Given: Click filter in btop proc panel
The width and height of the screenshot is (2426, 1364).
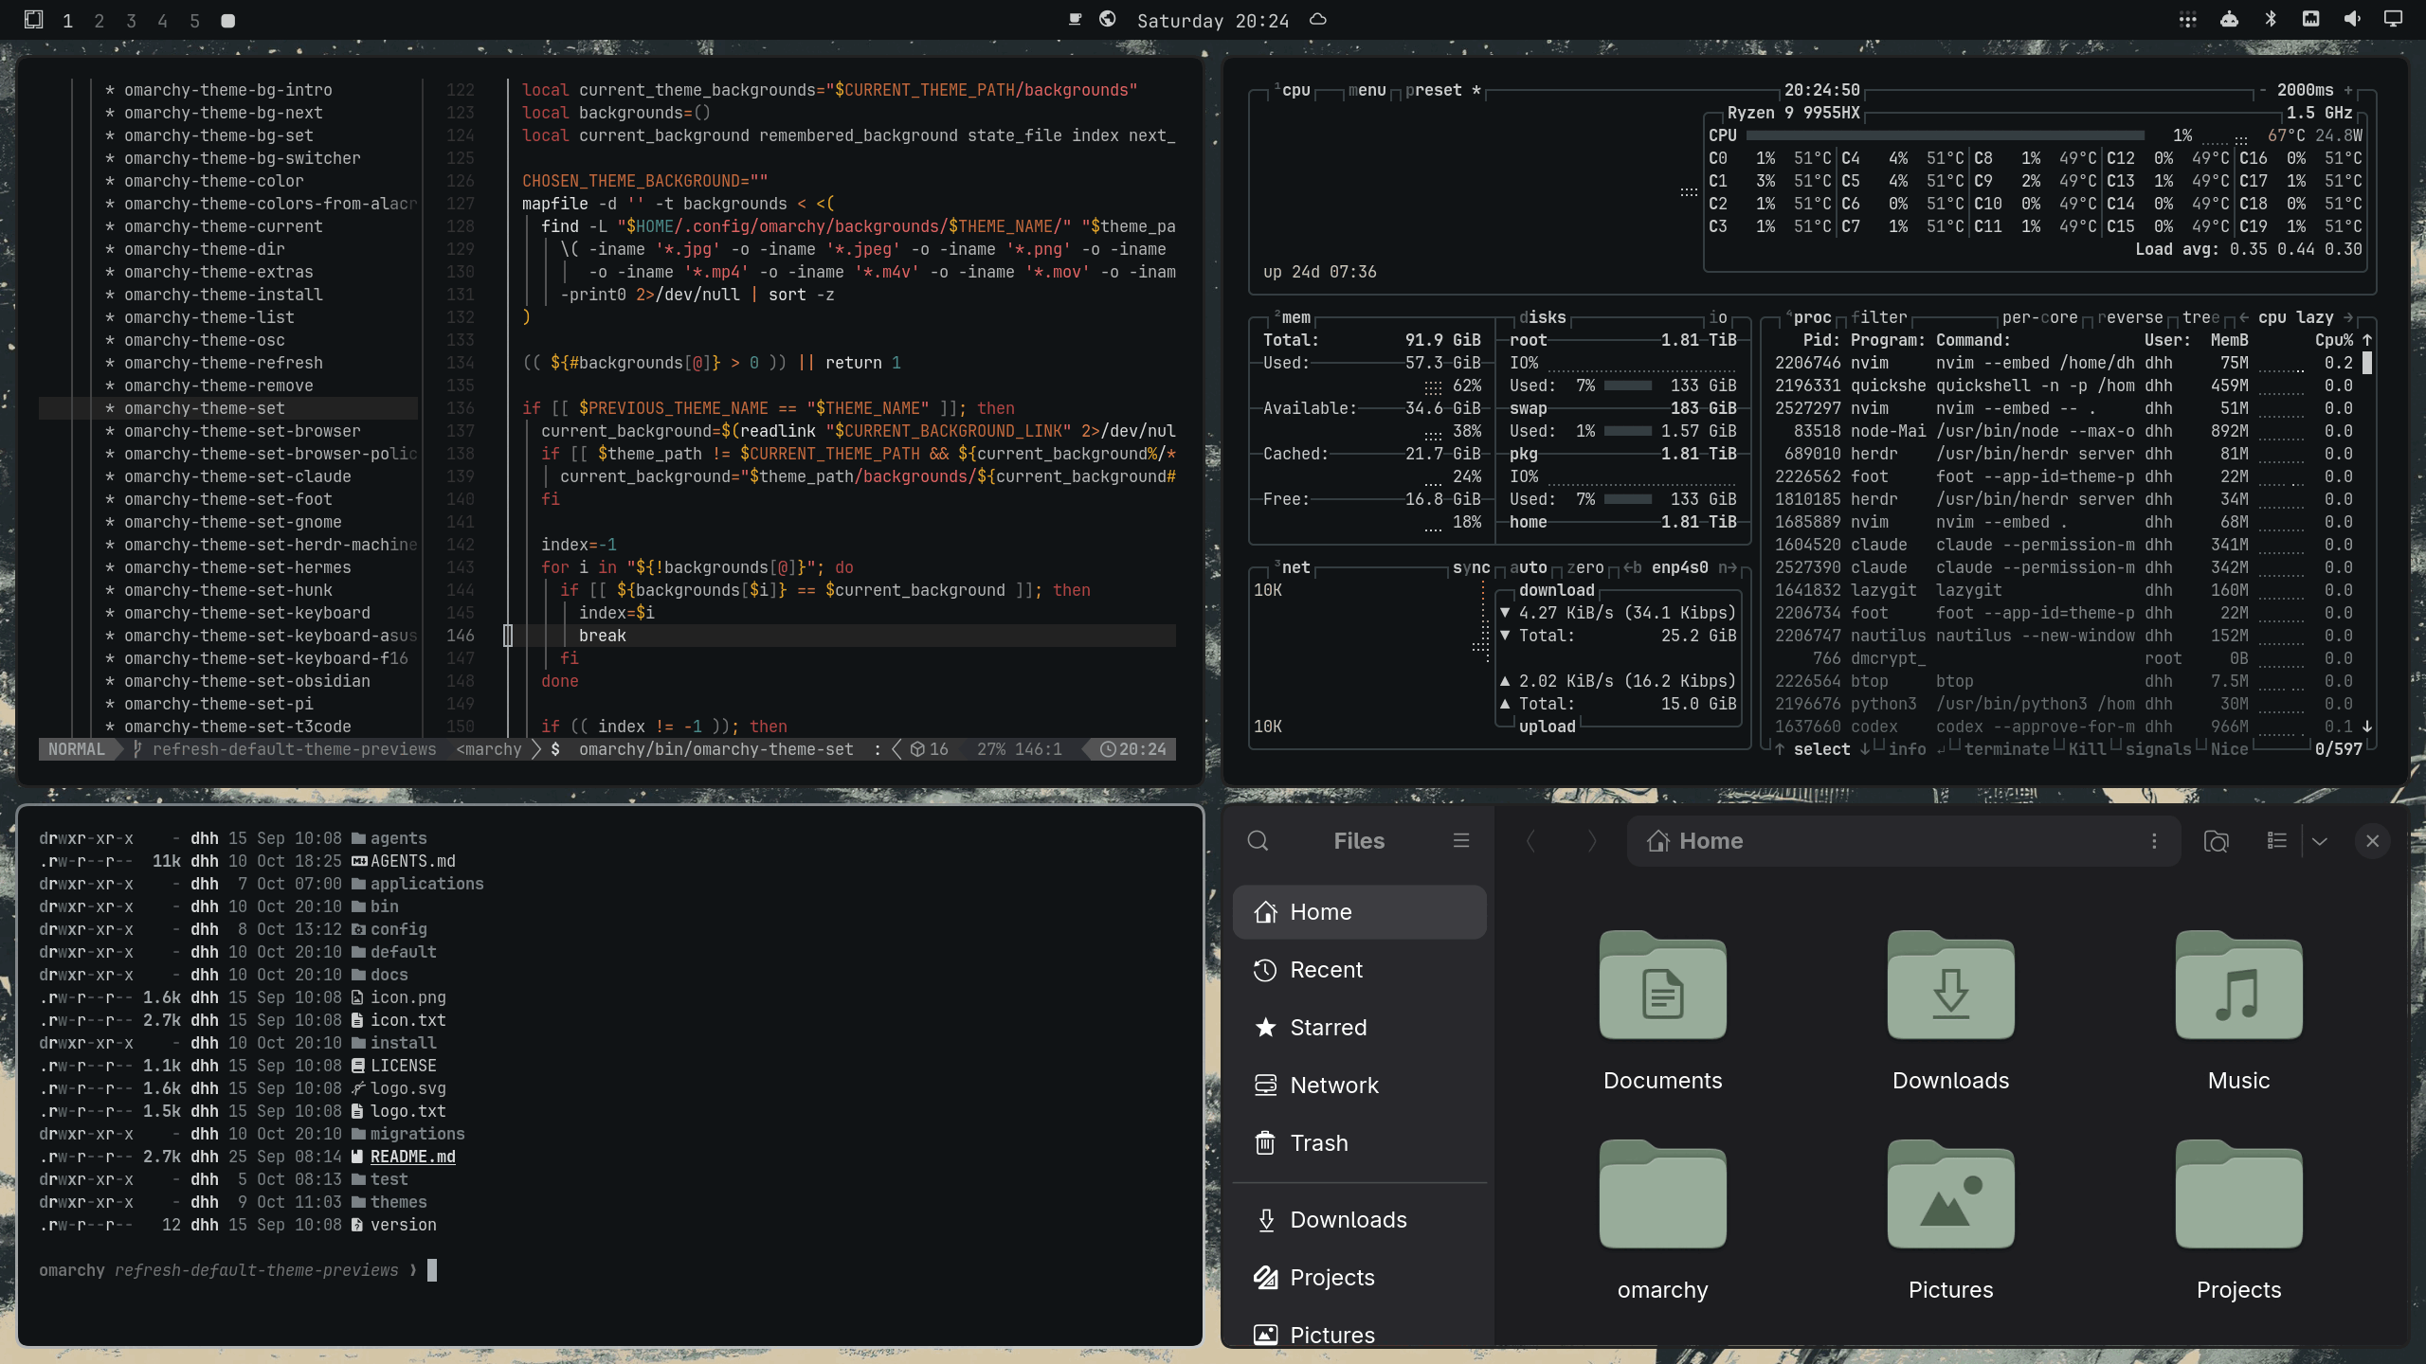Looking at the screenshot, I should [1878, 317].
